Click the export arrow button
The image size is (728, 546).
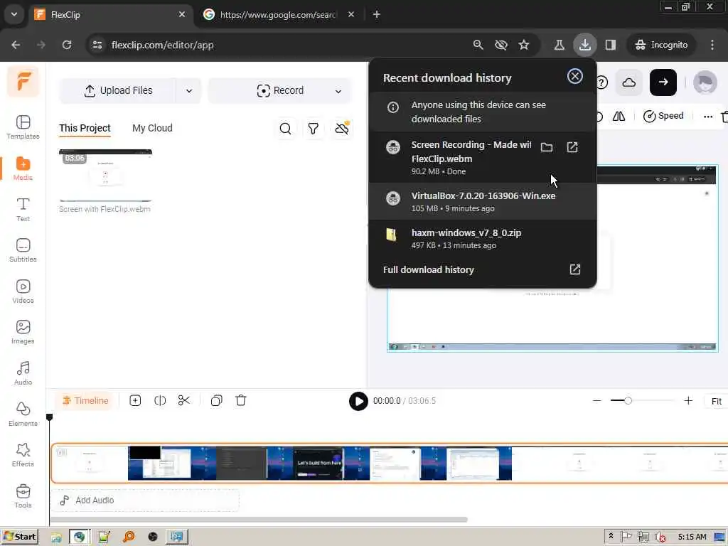click(663, 82)
